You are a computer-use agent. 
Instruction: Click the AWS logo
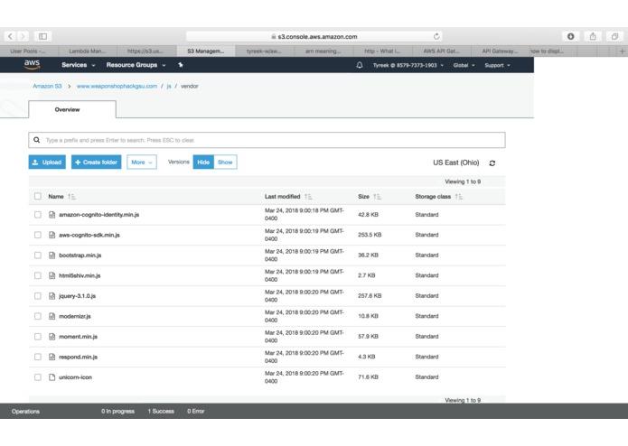[32, 64]
